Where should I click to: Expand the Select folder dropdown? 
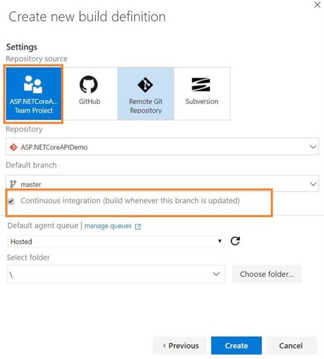(x=216, y=274)
